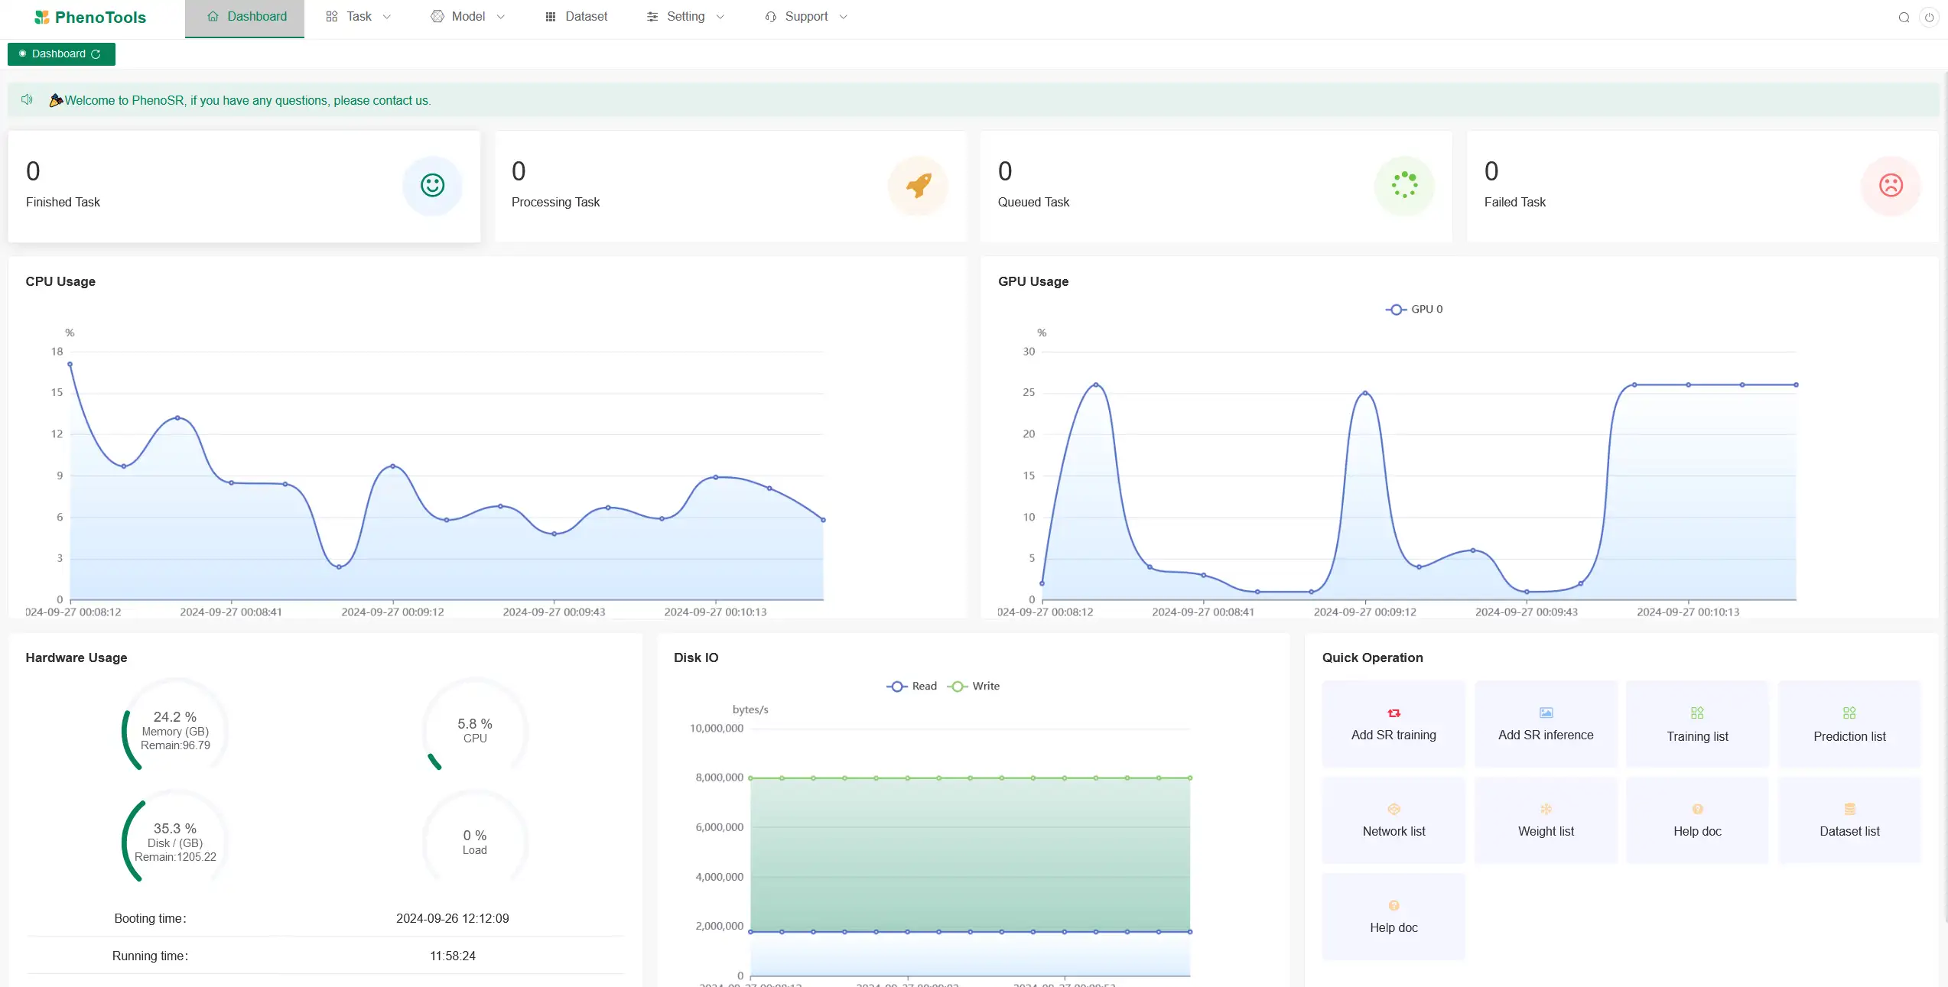Click the refresh icon on the Dashboard tag

[96, 54]
